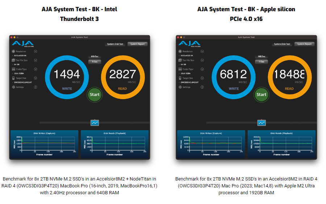
Task: Toggle the graph view icon in the Intel window
Action: point(95,123)
